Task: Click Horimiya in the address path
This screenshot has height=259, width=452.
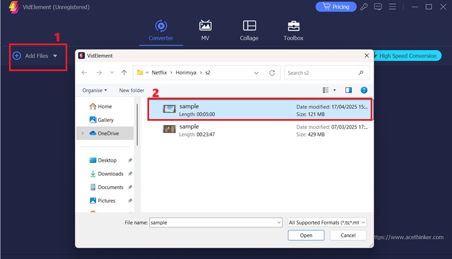Action: coord(186,73)
